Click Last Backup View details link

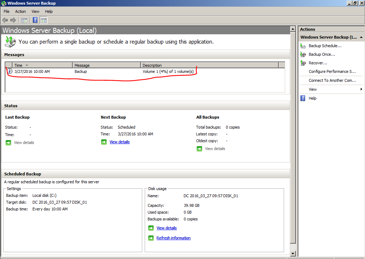tap(24, 143)
